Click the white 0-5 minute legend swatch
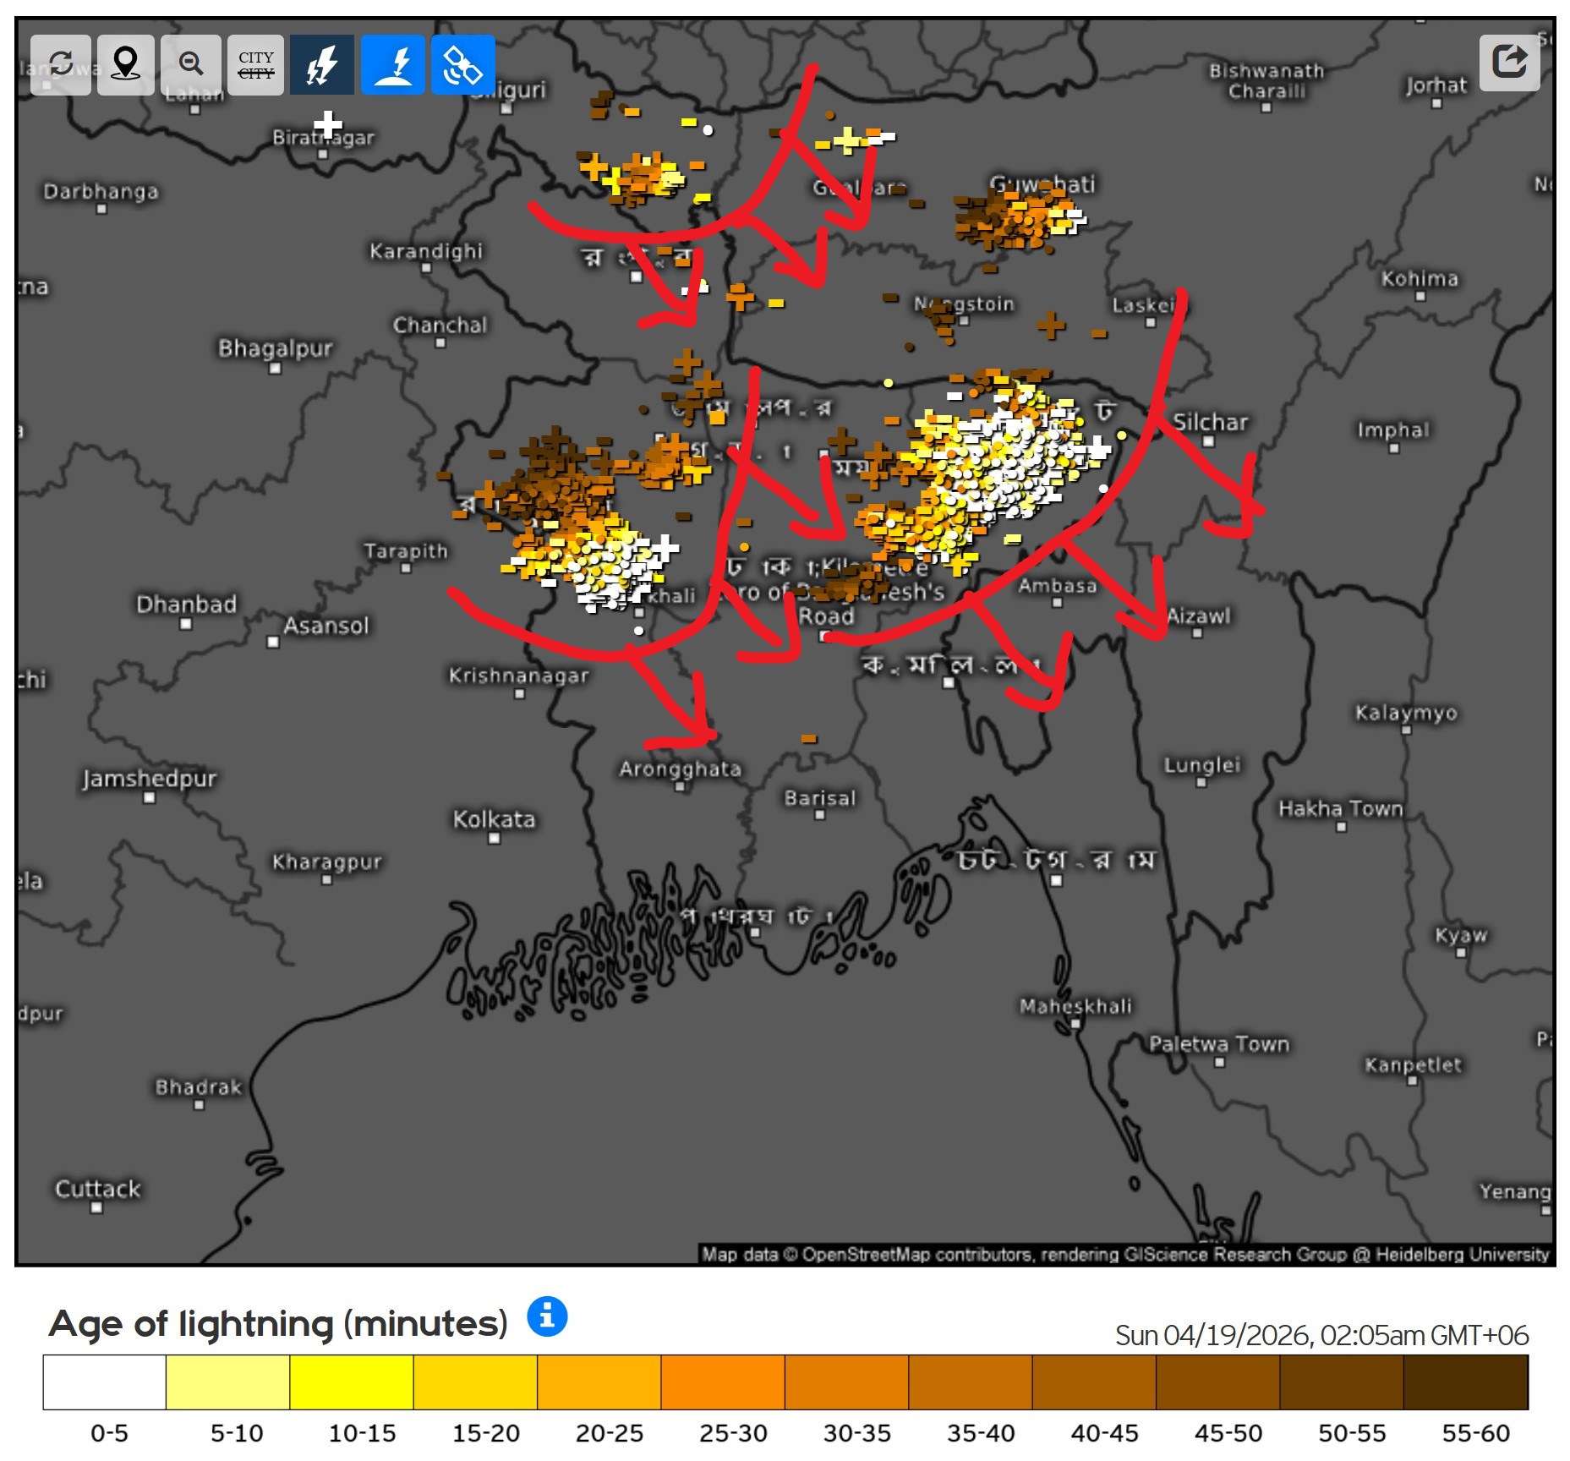Viewport: 1570px width, 1461px height. click(104, 1382)
